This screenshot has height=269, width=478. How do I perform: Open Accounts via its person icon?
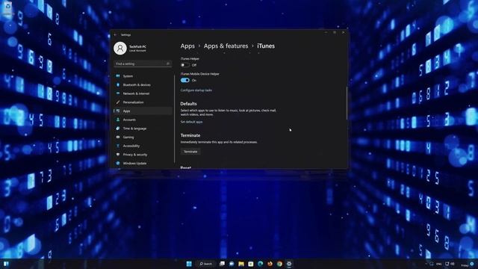[x=118, y=120]
